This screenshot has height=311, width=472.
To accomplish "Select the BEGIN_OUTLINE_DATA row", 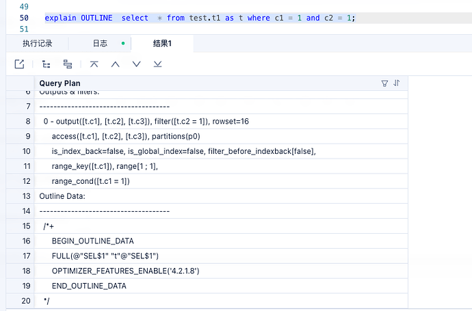I will pos(92,241).
